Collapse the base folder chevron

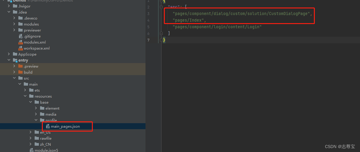30,102
